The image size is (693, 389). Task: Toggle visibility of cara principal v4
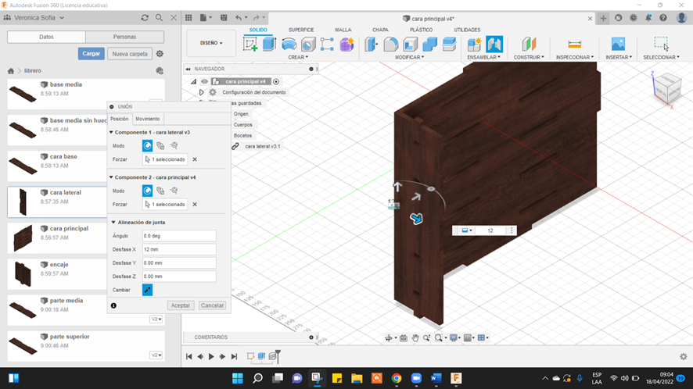click(205, 81)
